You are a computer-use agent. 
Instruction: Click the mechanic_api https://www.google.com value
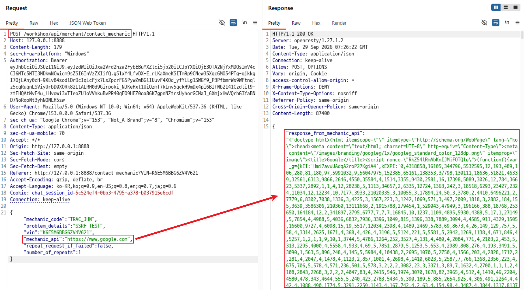(98, 239)
